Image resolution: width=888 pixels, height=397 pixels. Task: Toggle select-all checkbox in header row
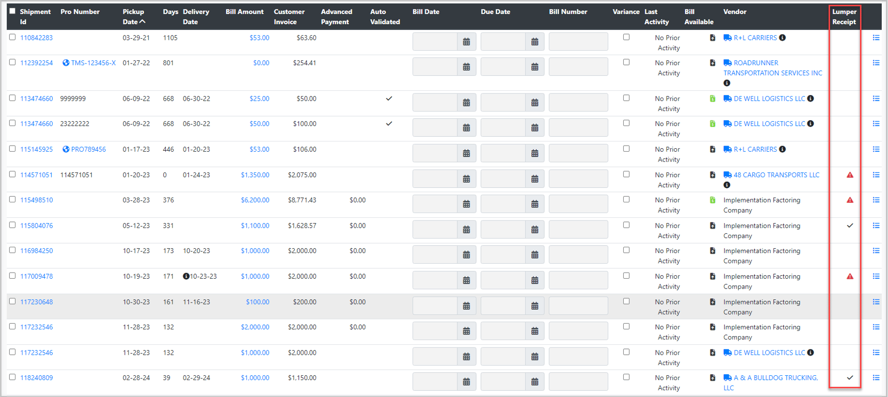12,11
